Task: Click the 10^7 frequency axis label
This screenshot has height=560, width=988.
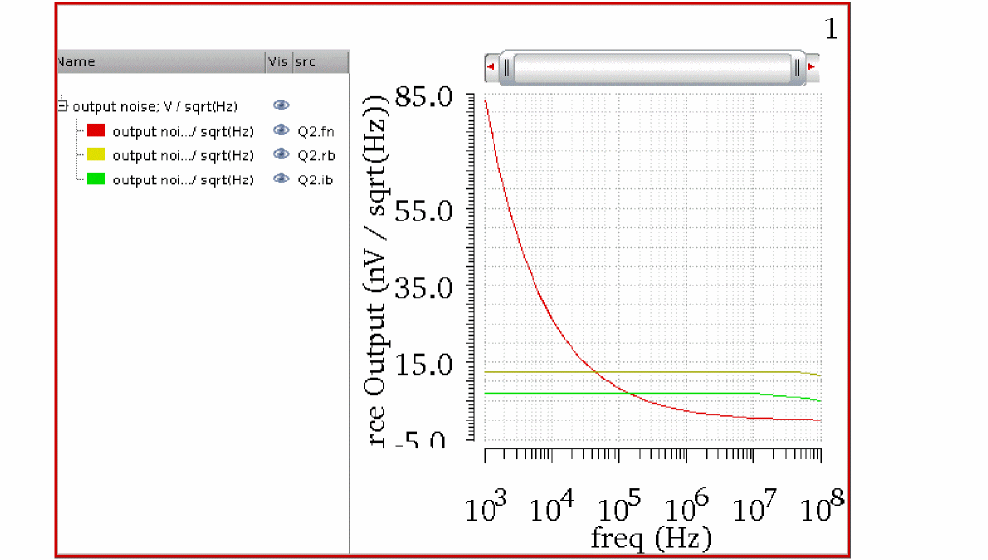Action: [x=755, y=507]
